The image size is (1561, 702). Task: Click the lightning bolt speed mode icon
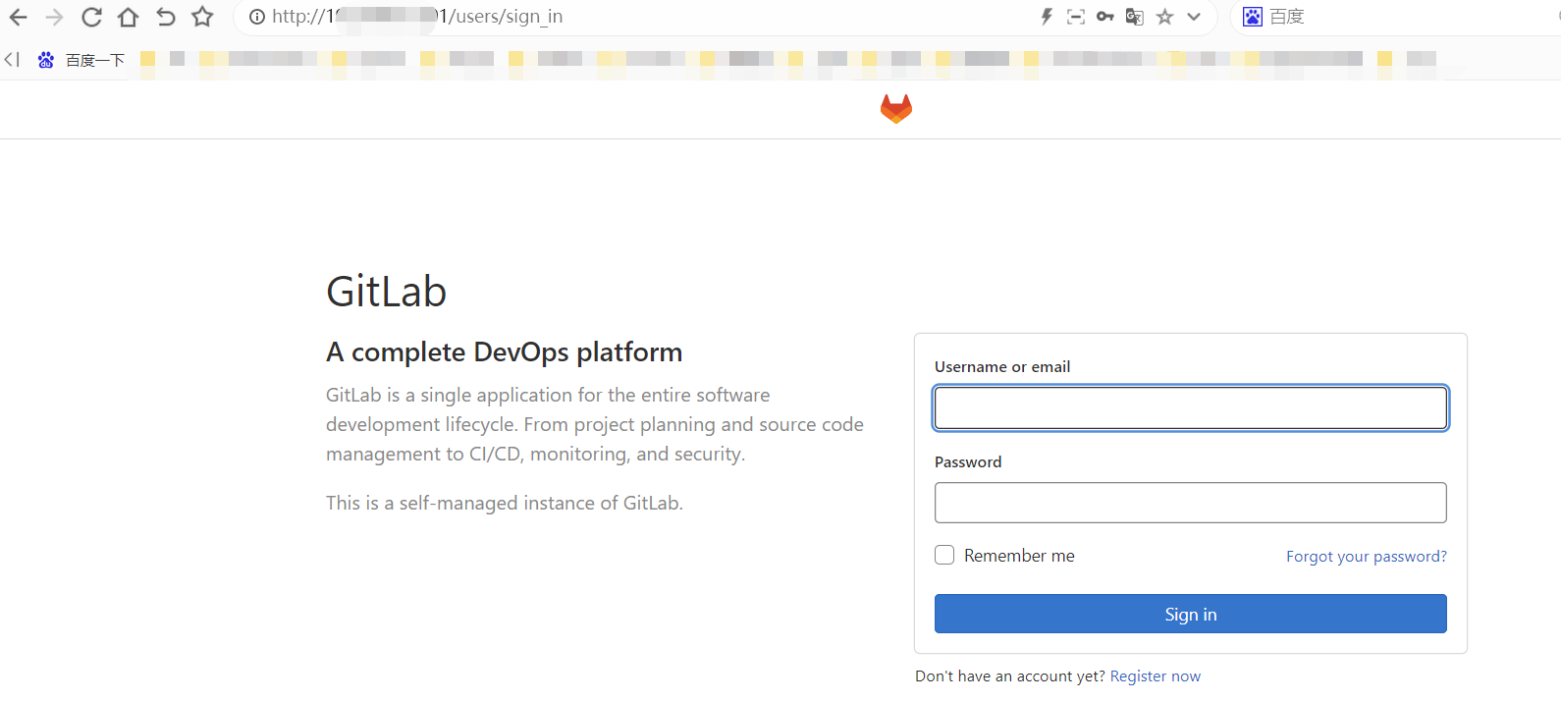point(1047,17)
